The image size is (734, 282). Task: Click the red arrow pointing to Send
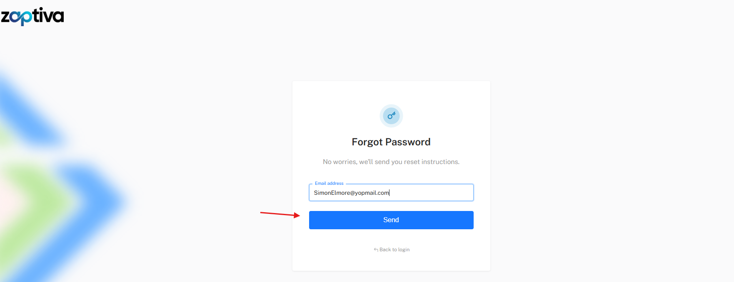(x=280, y=214)
